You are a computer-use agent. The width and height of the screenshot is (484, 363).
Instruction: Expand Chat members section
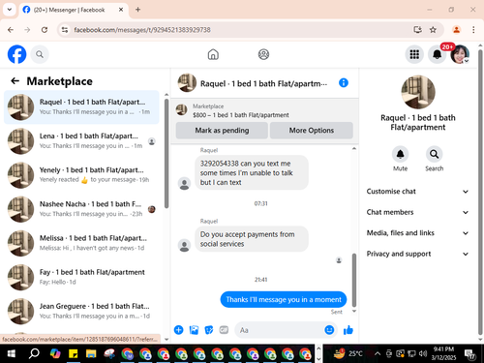417,212
